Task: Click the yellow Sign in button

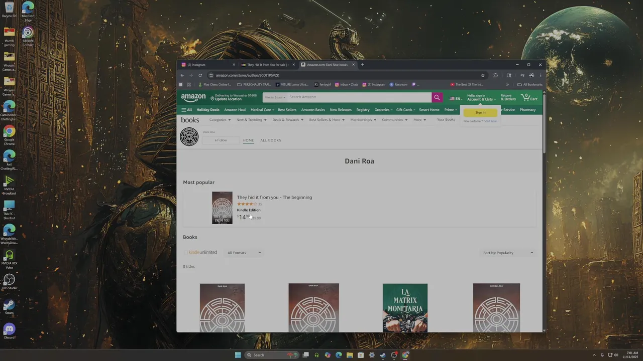Action: 480,113
